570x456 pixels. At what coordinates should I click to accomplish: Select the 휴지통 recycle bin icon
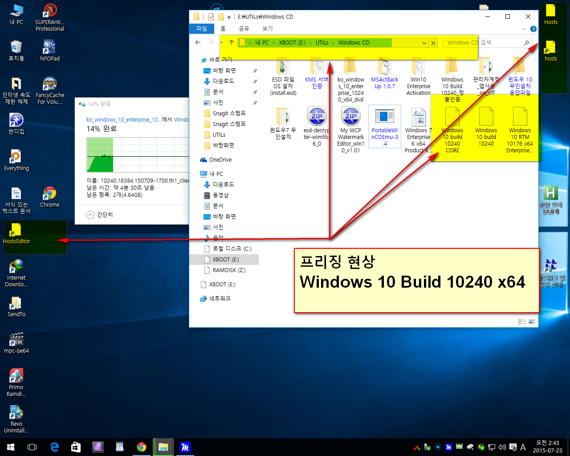click(16, 50)
